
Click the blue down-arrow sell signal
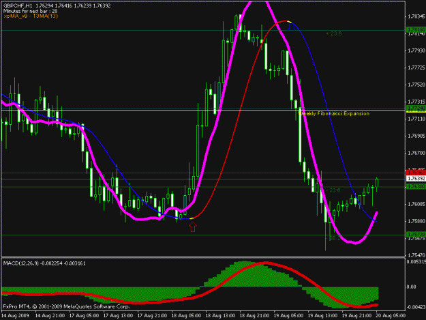pyautogui.click(x=291, y=28)
